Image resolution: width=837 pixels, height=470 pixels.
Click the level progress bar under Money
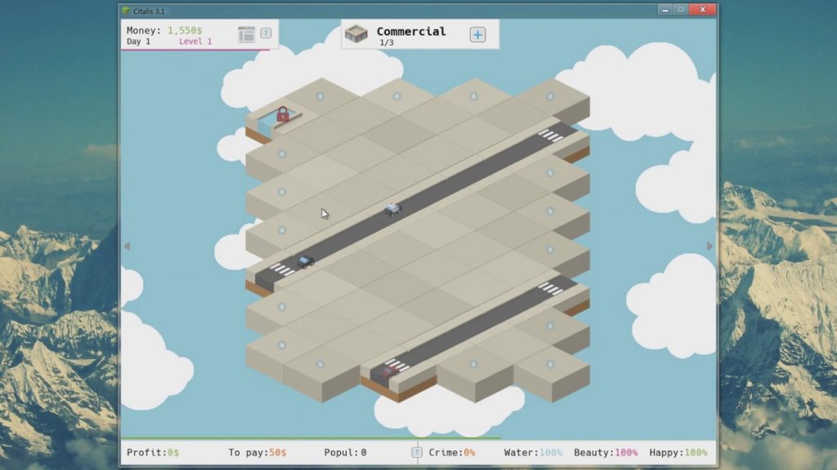pyautogui.click(x=195, y=50)
